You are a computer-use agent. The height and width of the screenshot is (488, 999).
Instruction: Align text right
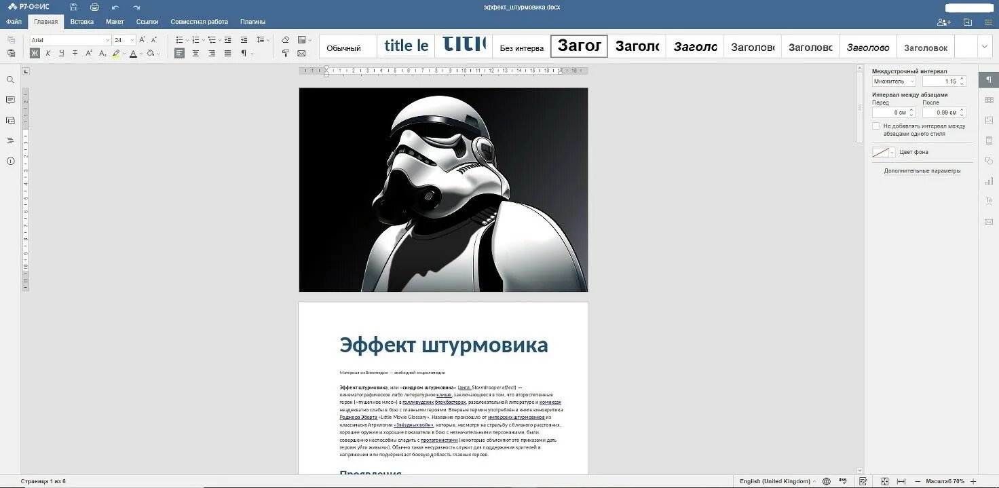[x=212, y=53]
